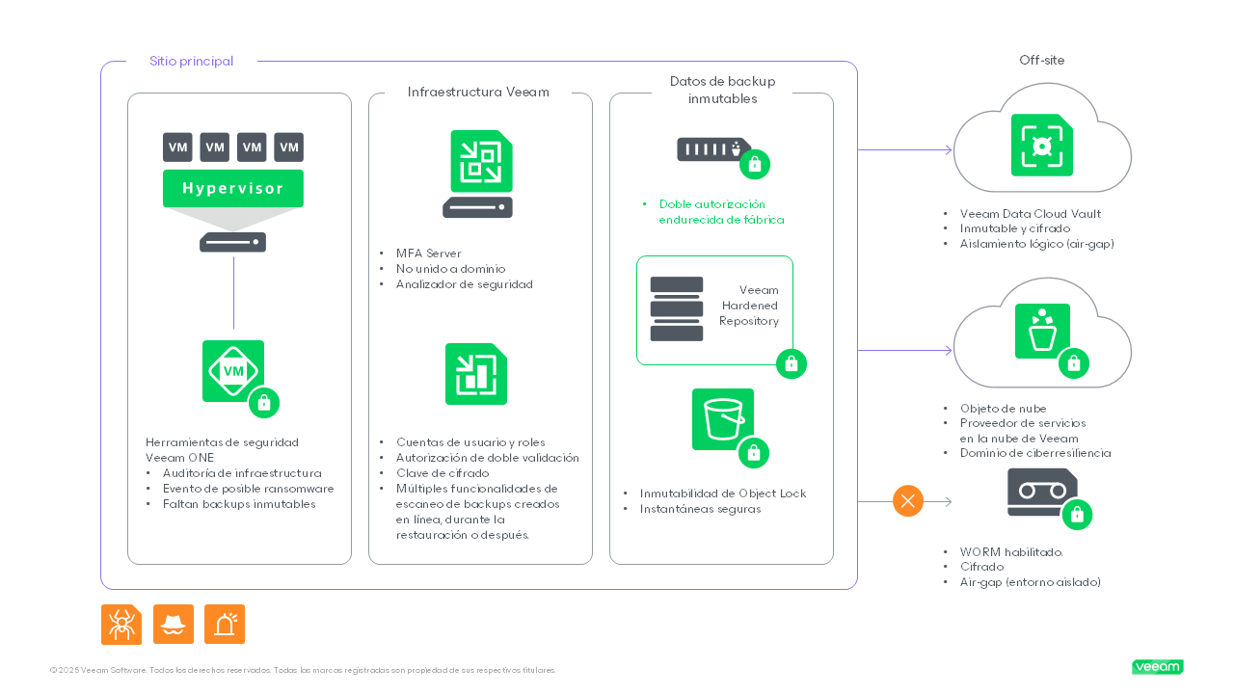Switch to the Infraestructura Veeam panel
The height and width of the screenshot is (694, 1234).
(x=479, y=92)
